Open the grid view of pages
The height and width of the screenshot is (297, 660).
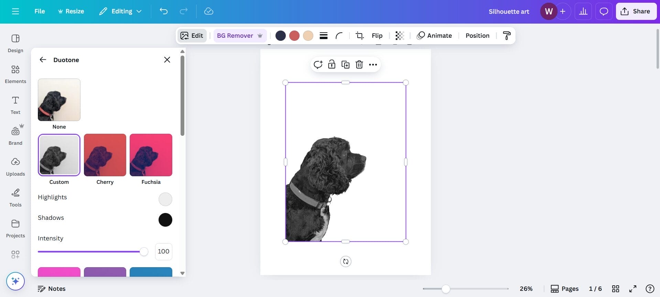point(616,289)
